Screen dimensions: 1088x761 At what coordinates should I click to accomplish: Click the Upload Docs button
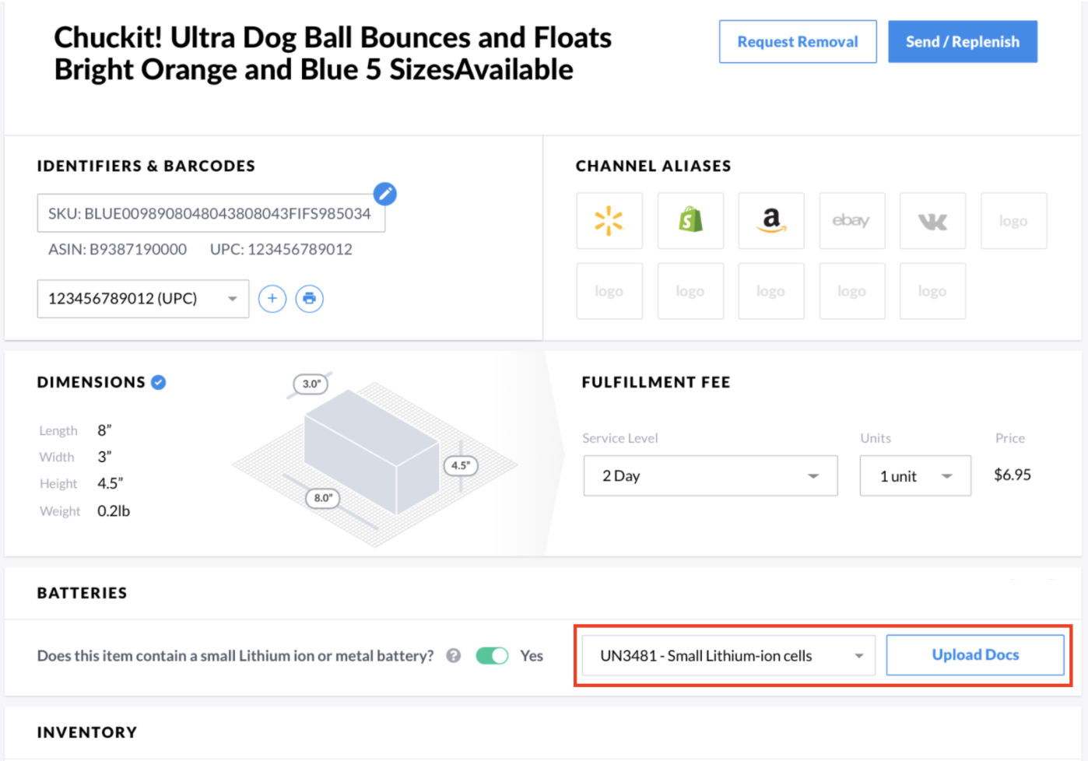click(x=975, y=655)
